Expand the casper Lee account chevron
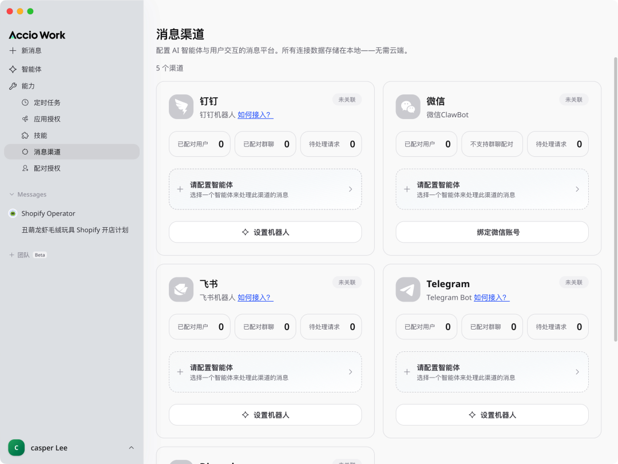618x464 pixels. pos(131,447)
